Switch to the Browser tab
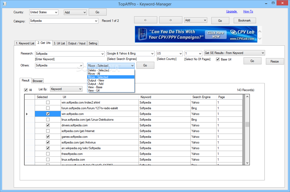The height and width of the screenshot is (192, 290). click(38, 81)
